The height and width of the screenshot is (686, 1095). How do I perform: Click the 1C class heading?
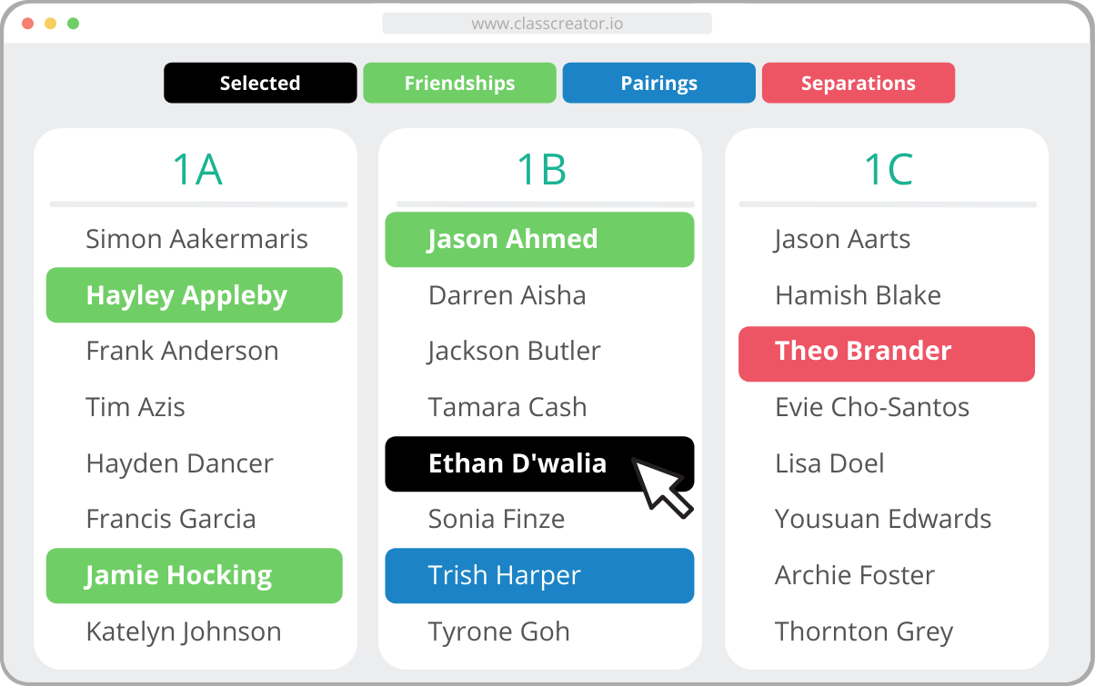(889, 169)
